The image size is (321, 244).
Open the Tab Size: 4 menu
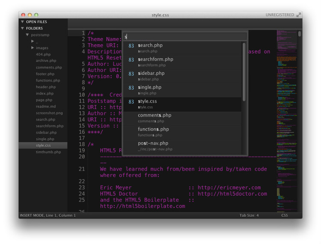[249, 215]
